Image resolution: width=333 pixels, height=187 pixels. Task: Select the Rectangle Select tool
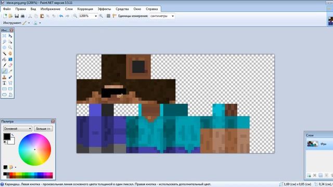point(4,36)
